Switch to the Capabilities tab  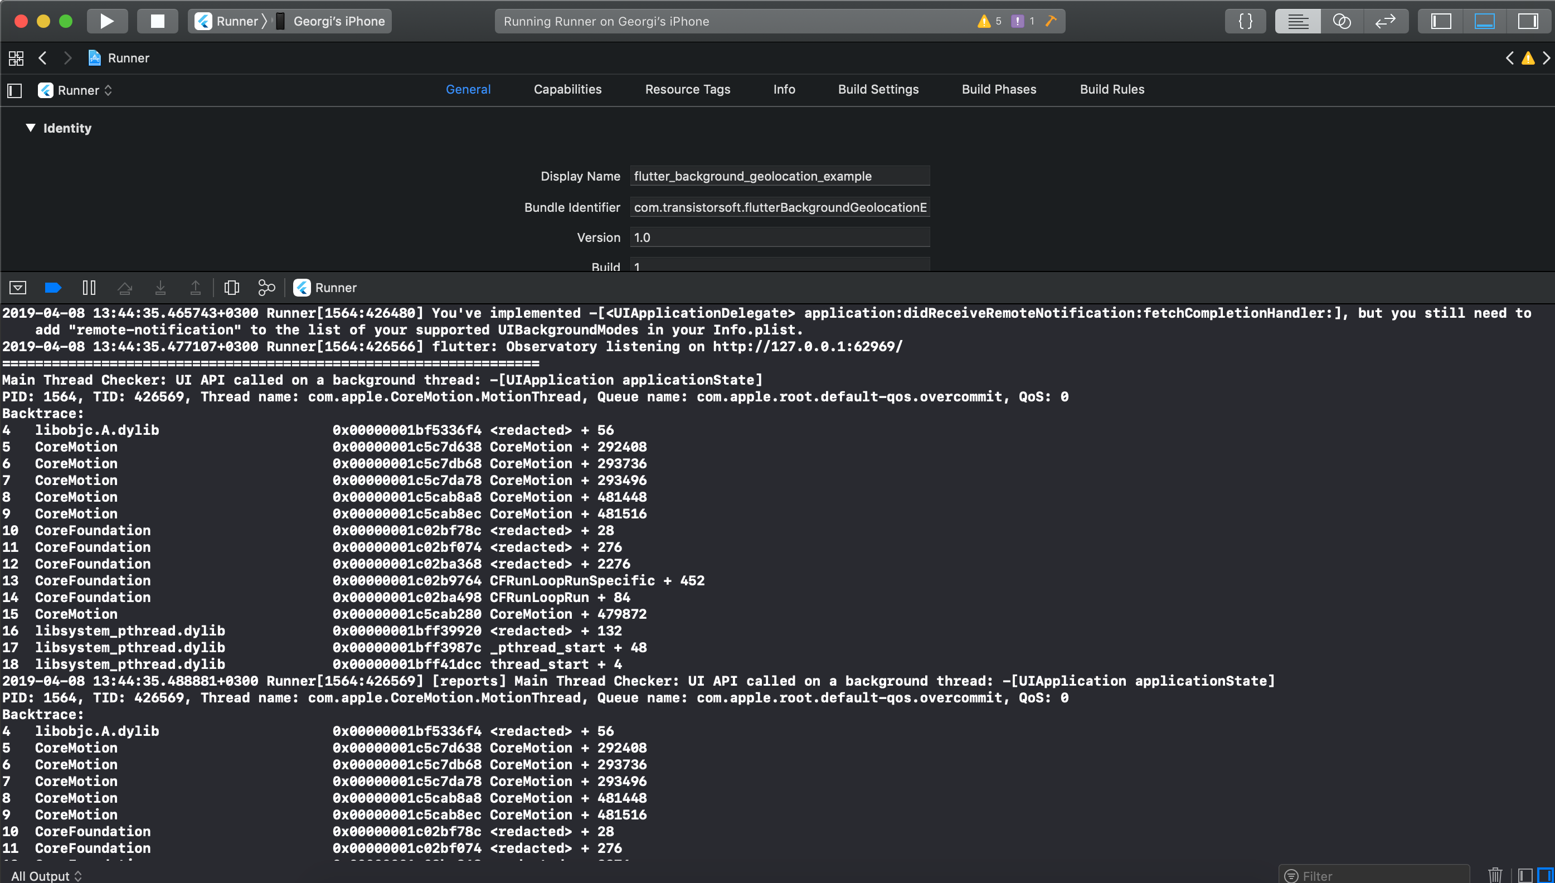(567, 89)
